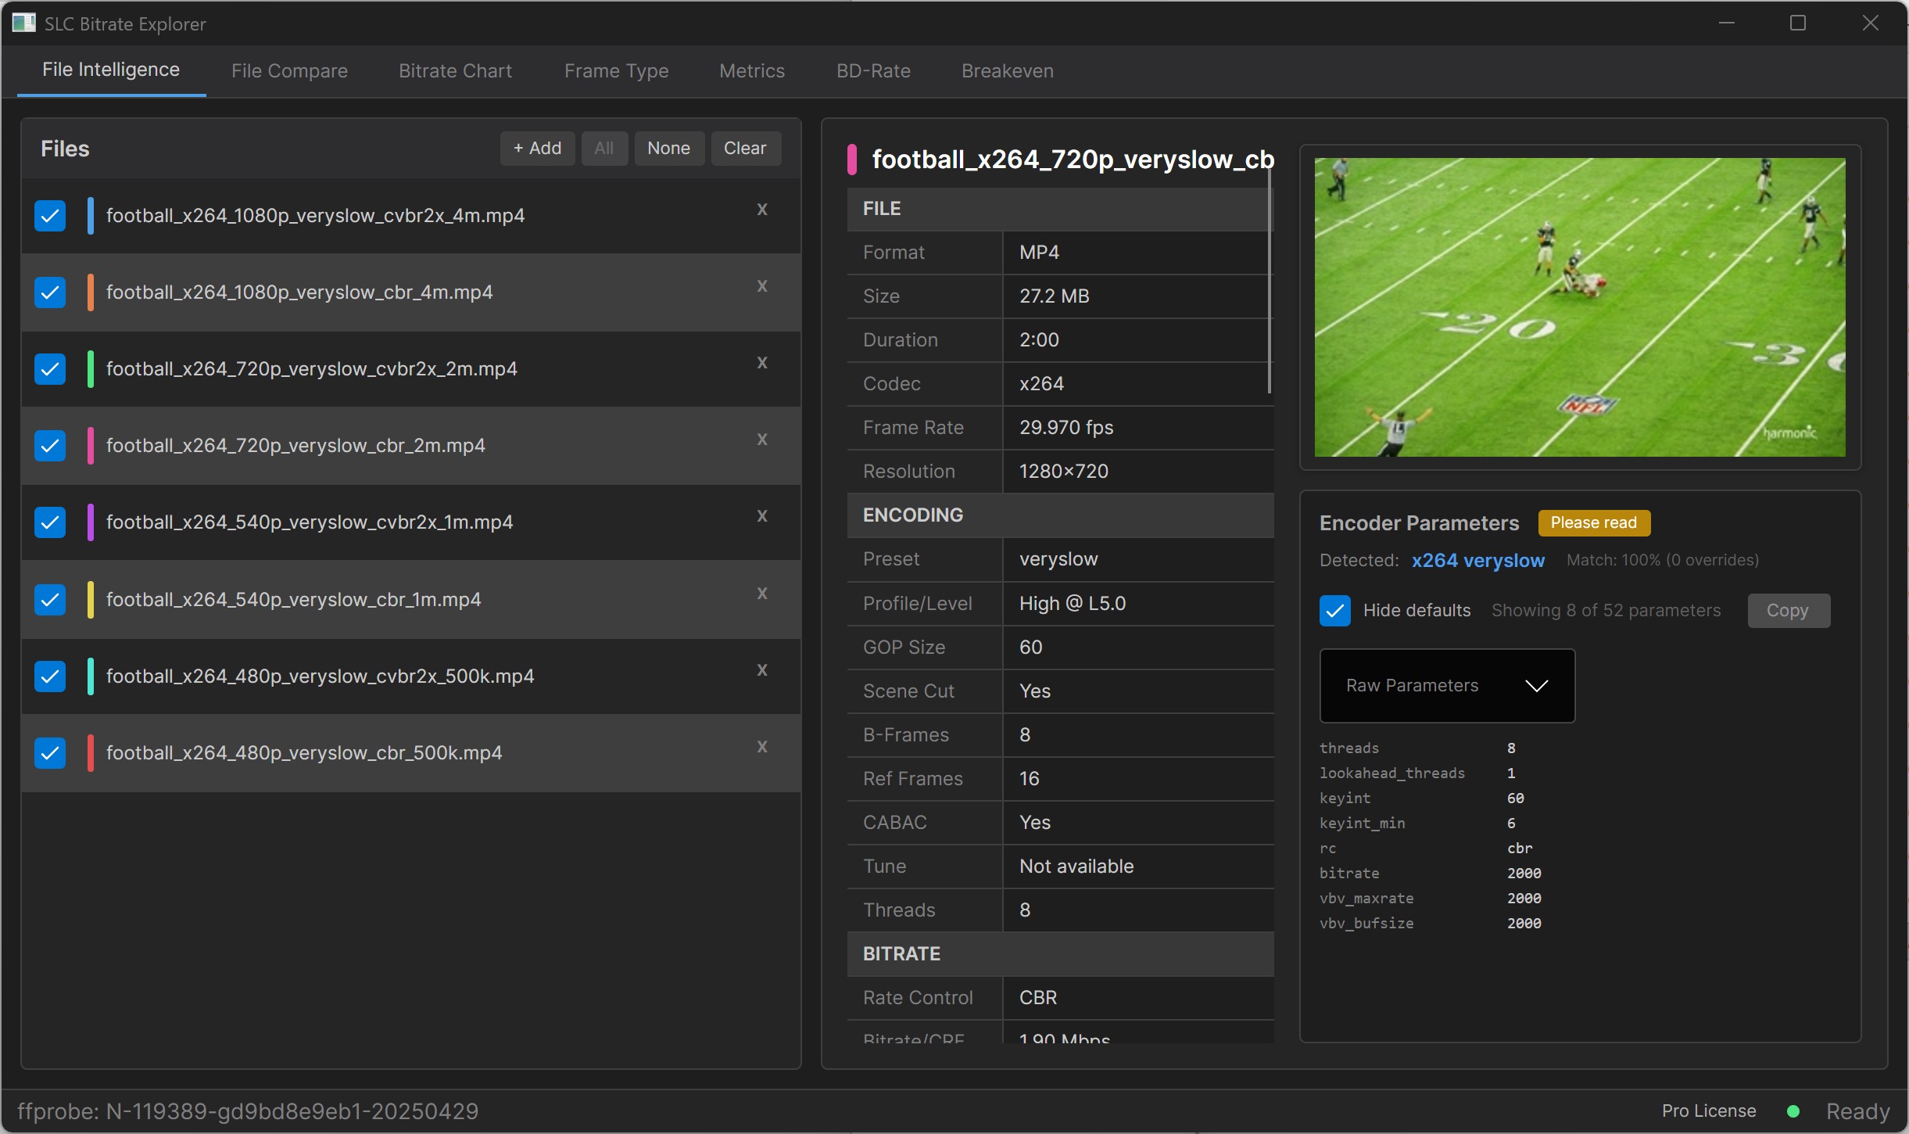The height and width of the screenshot is (1134, 1909).
Task: Click x to remove football_x264_540p_veryslow_cbr_1m.mp4
Action: pyautogui.click(x=762, y=594)
